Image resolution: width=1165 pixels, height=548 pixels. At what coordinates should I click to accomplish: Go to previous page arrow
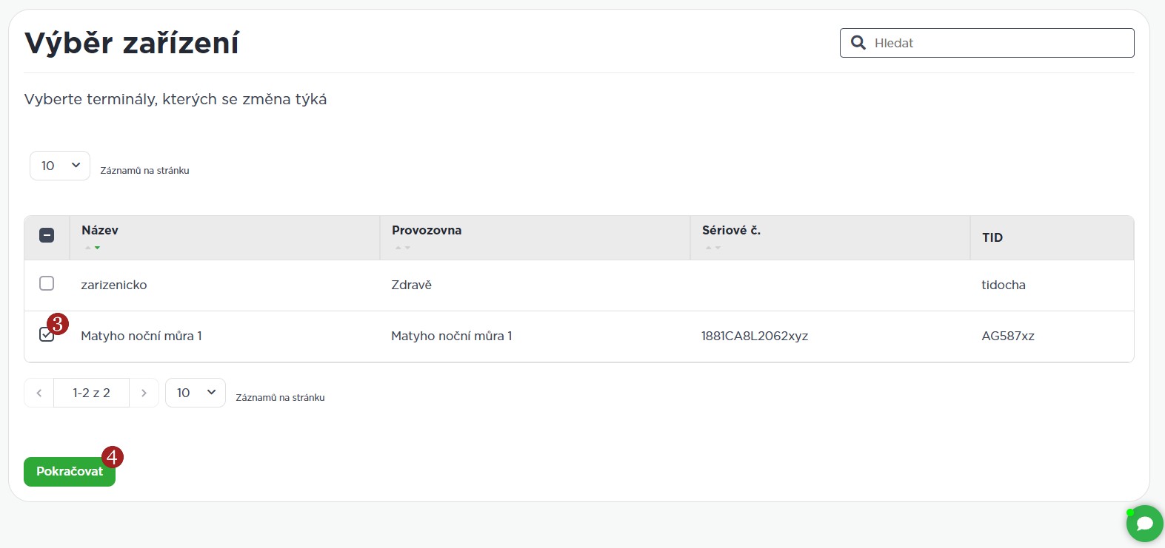coord(39,393)
